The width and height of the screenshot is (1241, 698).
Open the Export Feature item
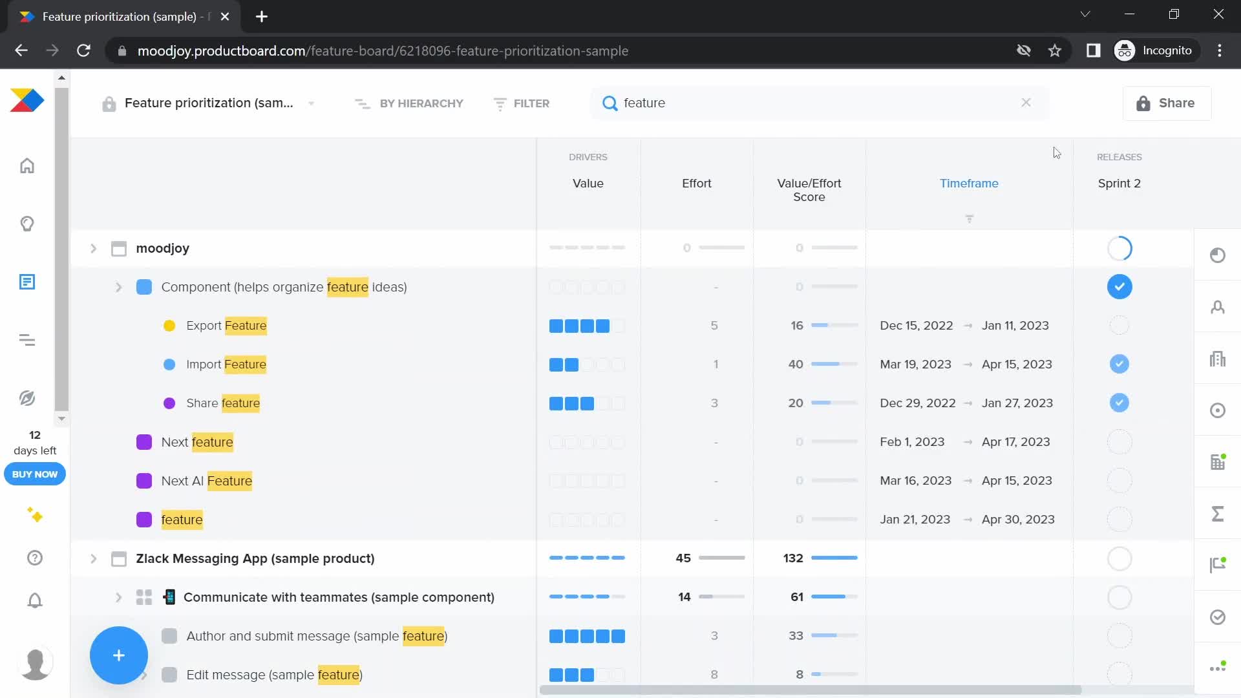tap(226, 326)
